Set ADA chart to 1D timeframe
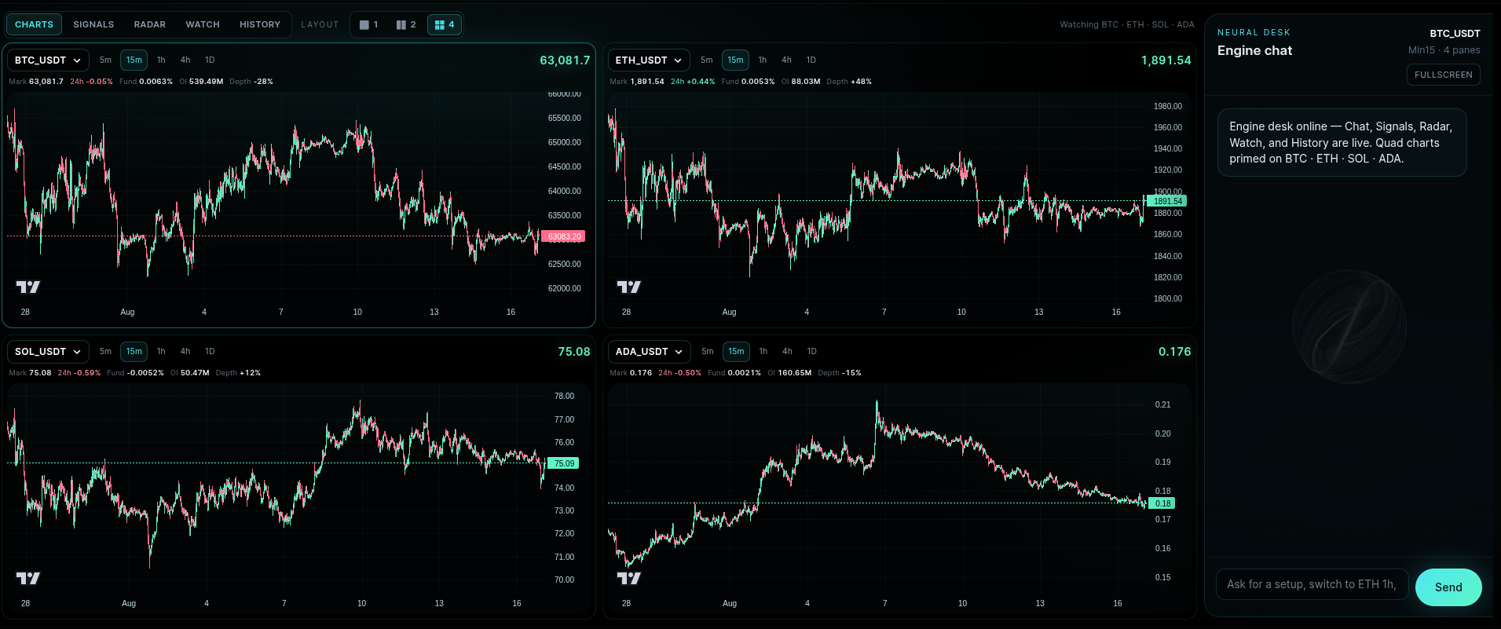This screenshot has width=1501, height=629. 812,351
